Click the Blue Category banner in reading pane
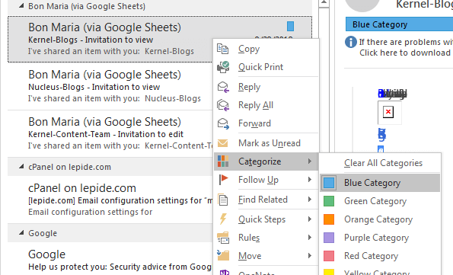This screenshot has height=275, width=453. click(x=399, y=24)
